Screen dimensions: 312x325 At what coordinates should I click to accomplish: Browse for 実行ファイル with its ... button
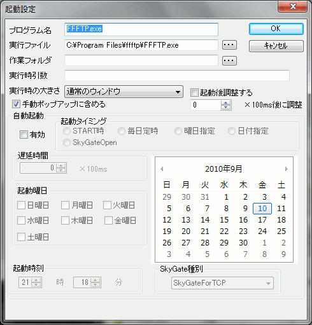[x=229, y=45]
